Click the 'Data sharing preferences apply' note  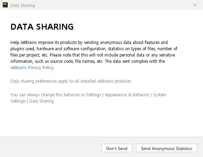tap(71, 81)
